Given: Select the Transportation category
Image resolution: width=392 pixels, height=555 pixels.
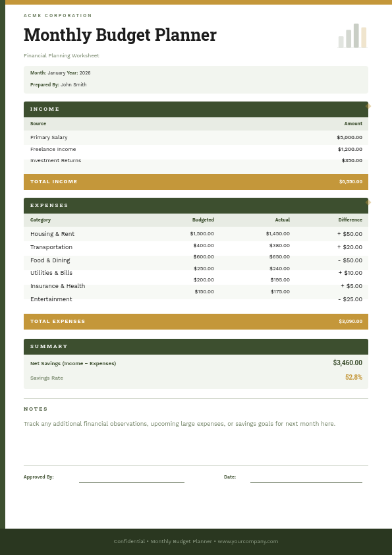Looking at the screenshot, I should tap(51, 247).
